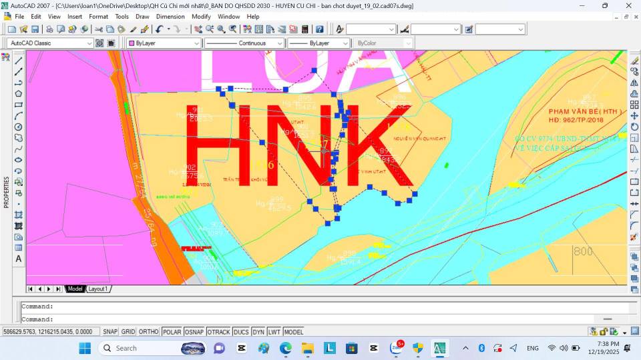Viewport: 641px width, 360px height.
Task: Pick the Circle draw tool
Action: [x=19, y=127]
